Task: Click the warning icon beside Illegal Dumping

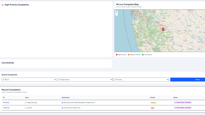Action: click(x=26, y=103)
